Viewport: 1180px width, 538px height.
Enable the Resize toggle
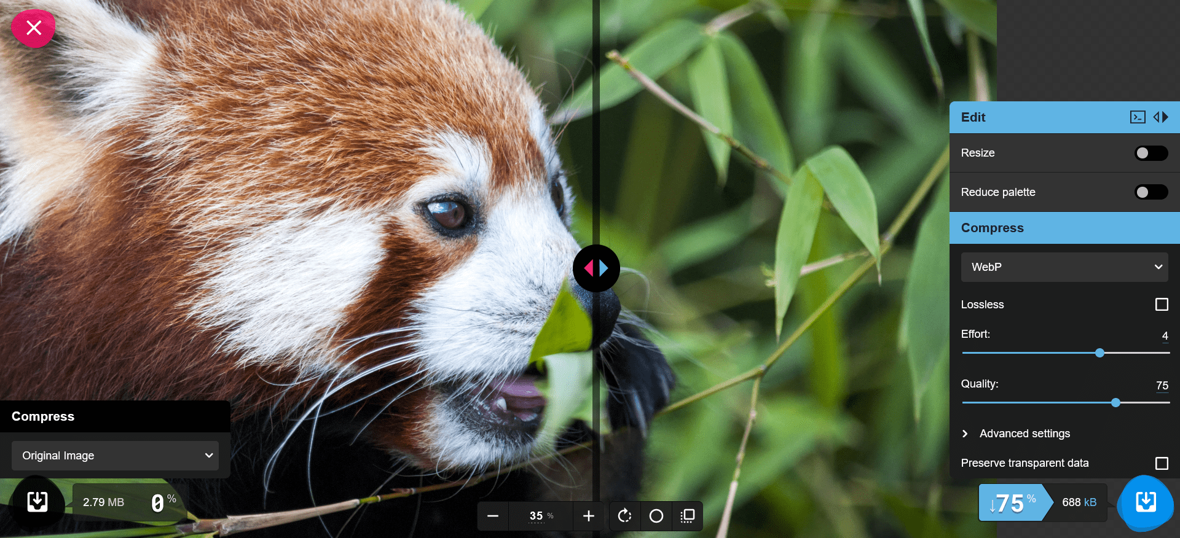tap(1151, 153)
